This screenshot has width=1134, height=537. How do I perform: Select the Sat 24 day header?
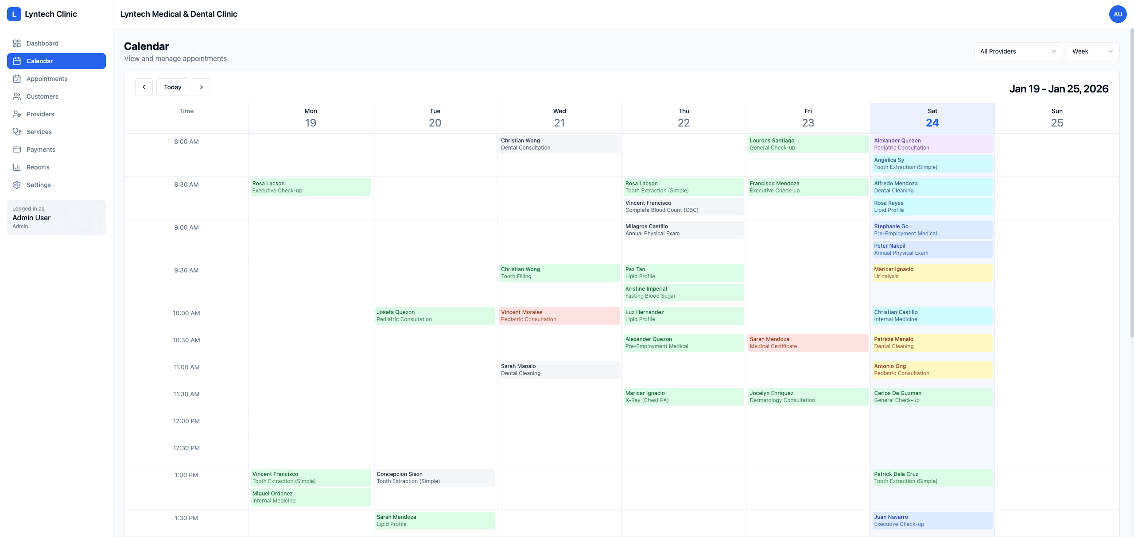click(x=932, y=118)
